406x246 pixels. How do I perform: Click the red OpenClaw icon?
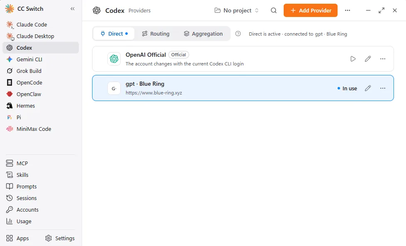pos(10,94)
